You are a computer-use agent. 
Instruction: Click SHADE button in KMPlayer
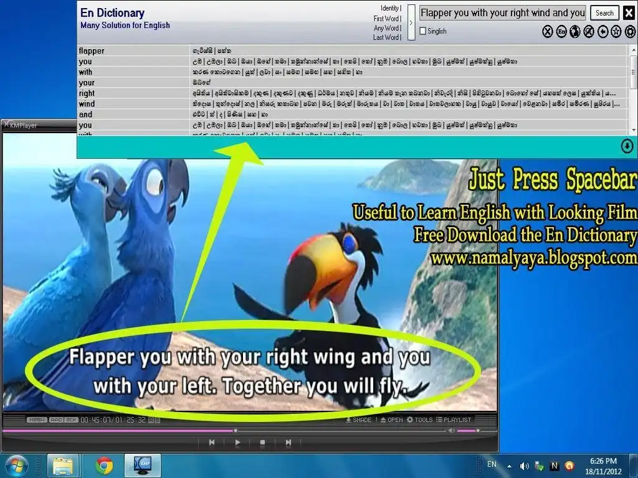point(358,419)
